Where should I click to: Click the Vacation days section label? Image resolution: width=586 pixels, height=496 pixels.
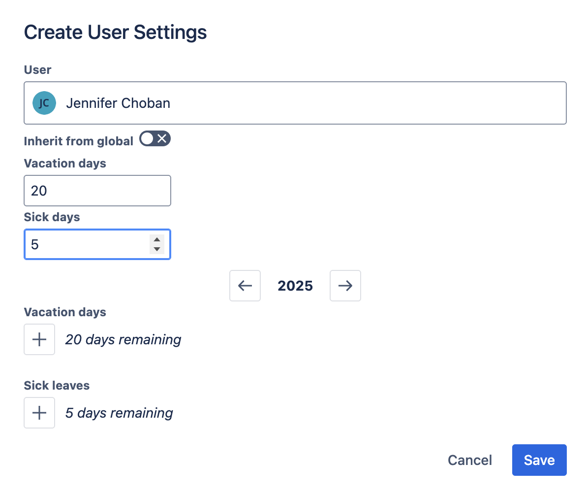(x=64, y=312)
